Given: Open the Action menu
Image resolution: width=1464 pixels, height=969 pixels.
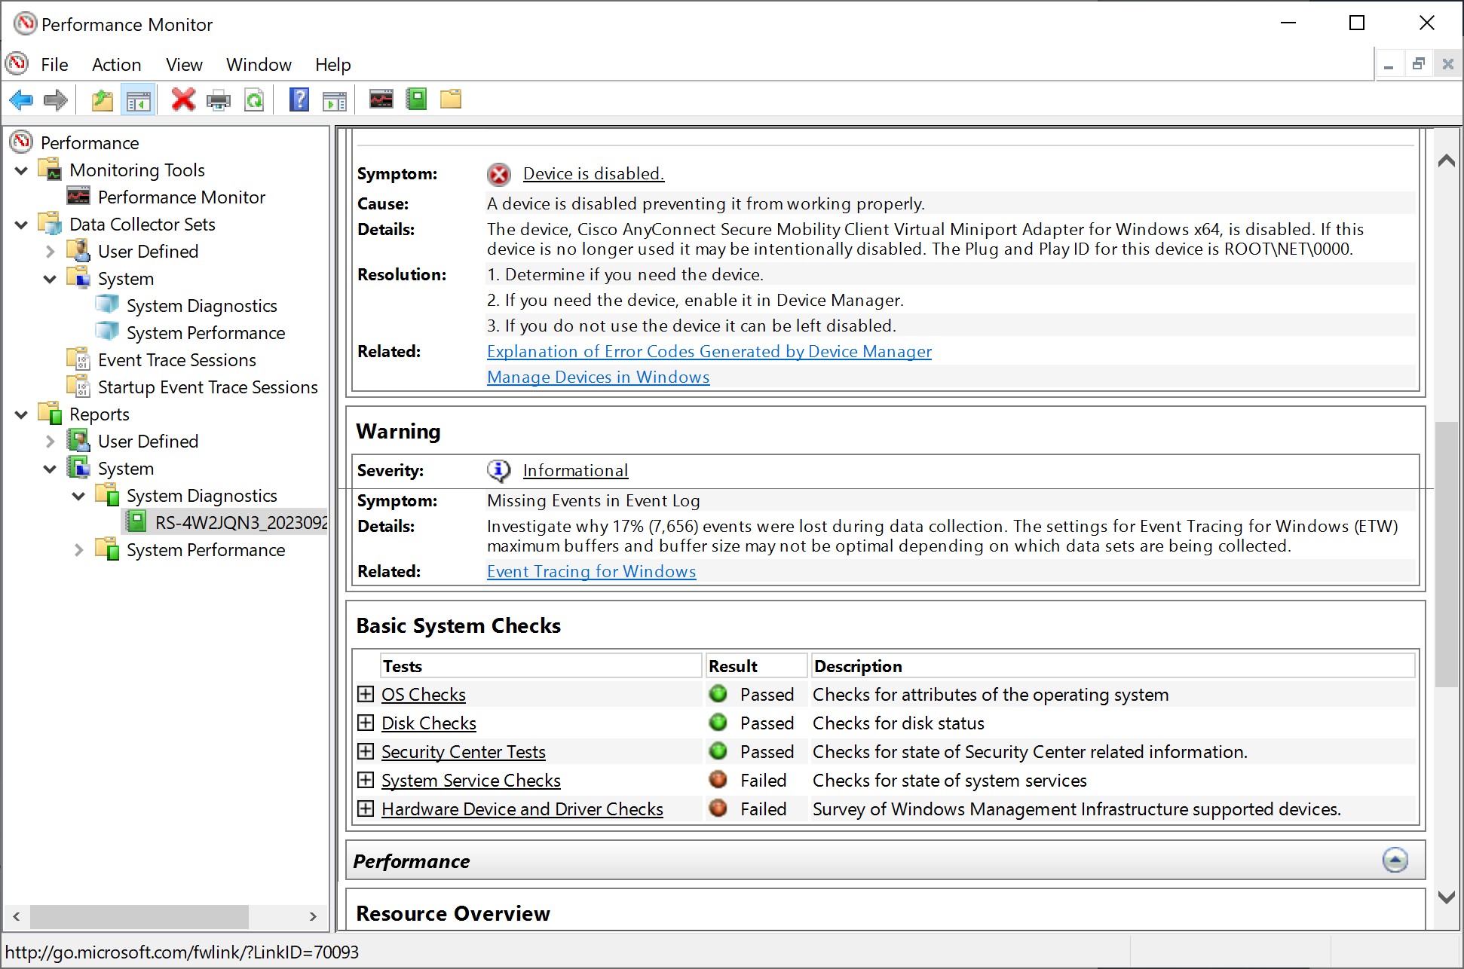Looking at the screenshot, I should (116, 65).
